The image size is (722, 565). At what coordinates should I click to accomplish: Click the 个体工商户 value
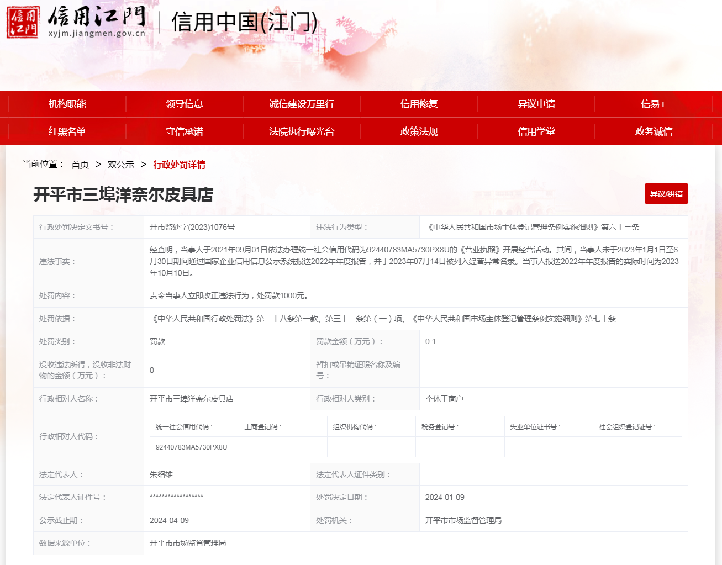tap(444, 399)
